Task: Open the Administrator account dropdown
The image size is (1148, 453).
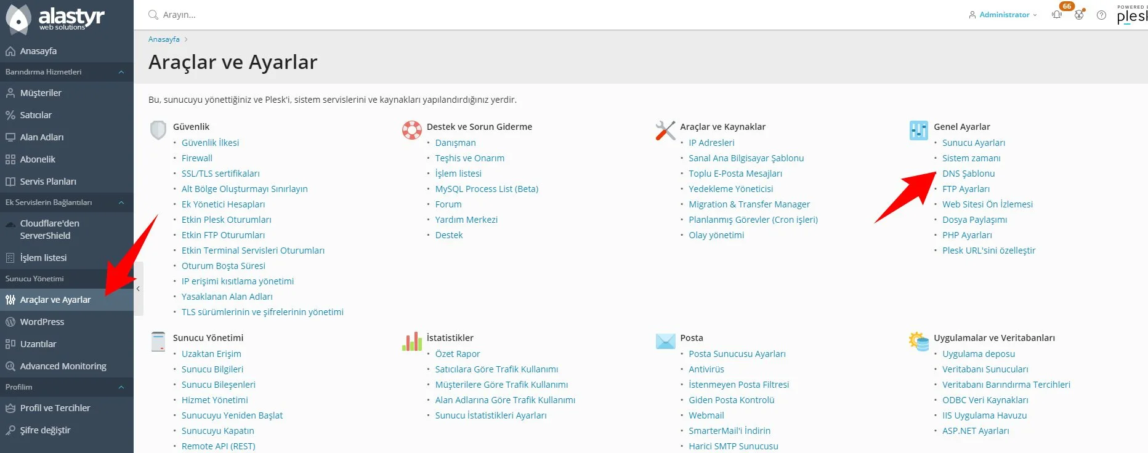Action: 1003,15
